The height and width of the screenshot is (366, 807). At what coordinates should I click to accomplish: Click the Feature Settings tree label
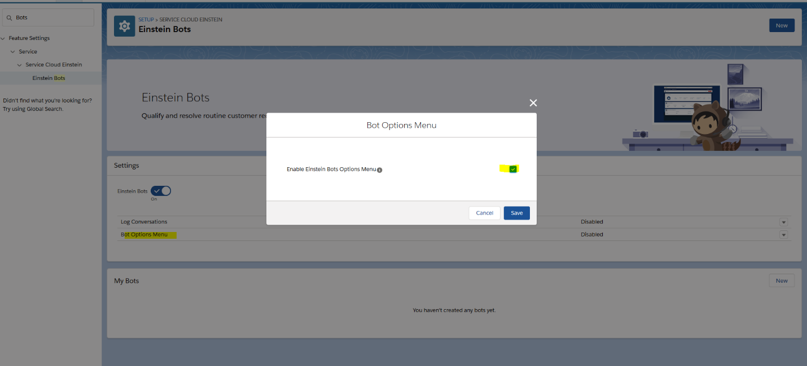click(29, 38)
